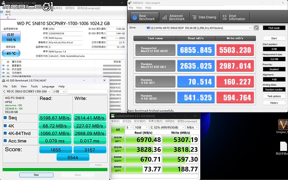Open the AS SSD Edit menu
288x180 pixels.
click(x=14, y=86)
